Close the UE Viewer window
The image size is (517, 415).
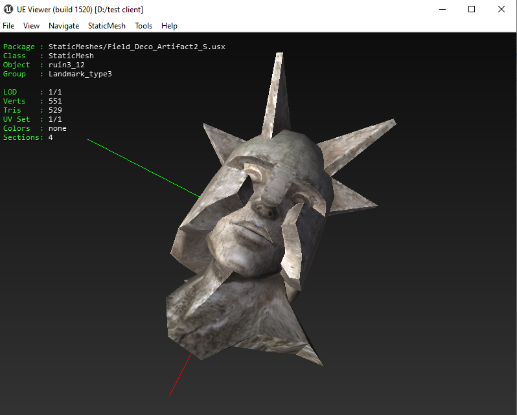tap(501, 9)
